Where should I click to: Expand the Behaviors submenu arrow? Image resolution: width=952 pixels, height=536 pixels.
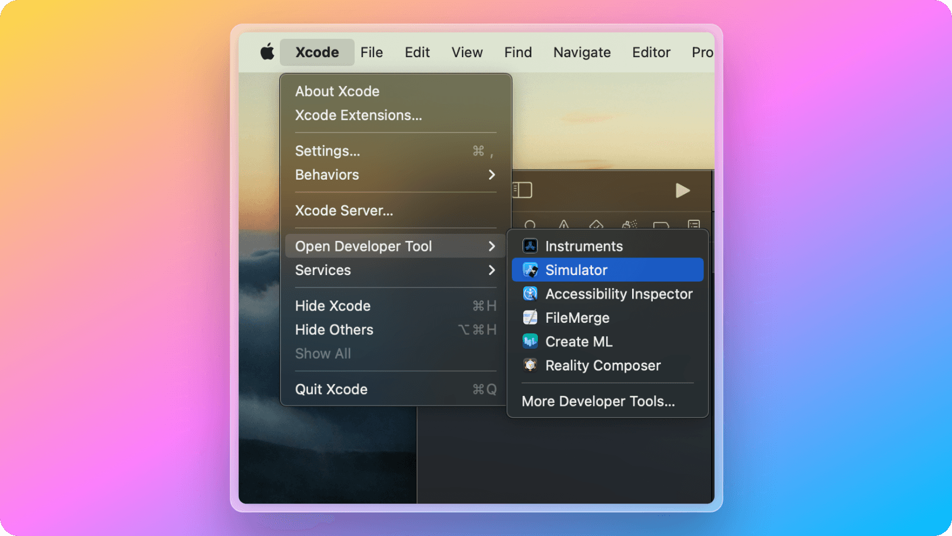pos(492,174)
